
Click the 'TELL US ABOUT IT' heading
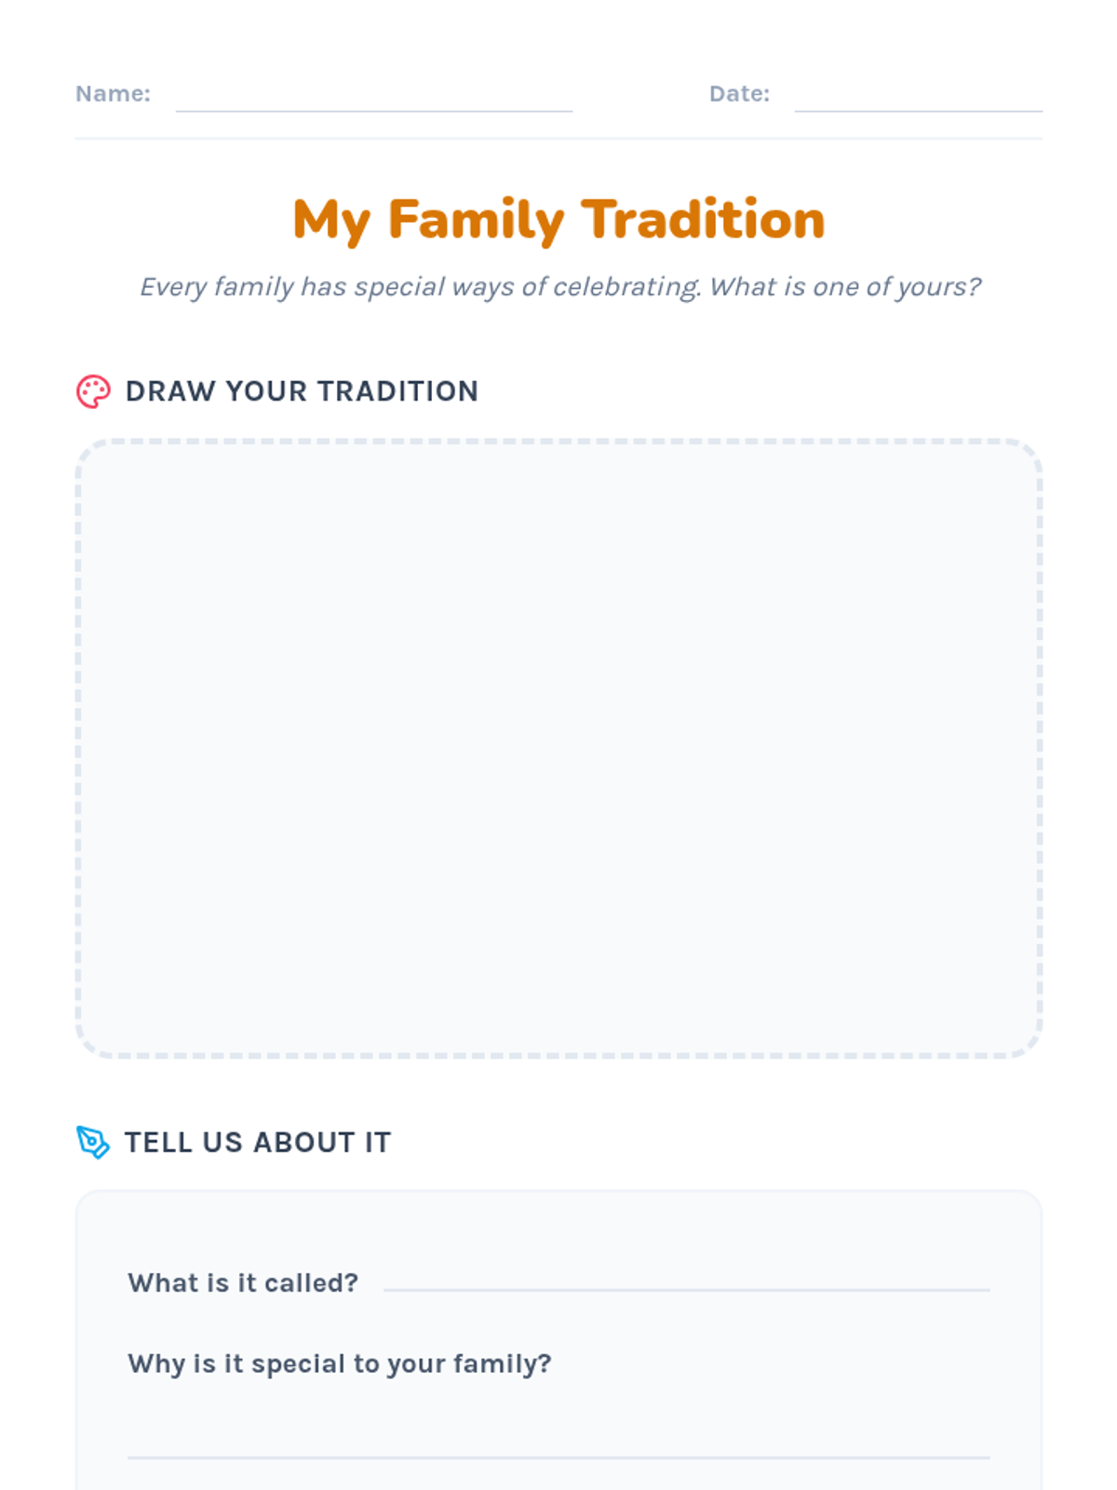coord(258,1143)
